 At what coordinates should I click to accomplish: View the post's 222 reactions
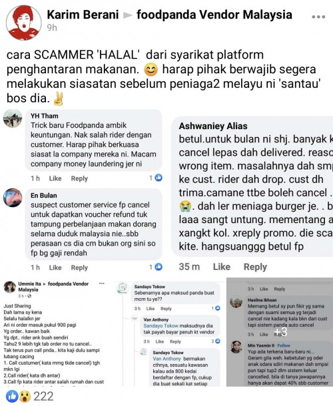pos(43,397)
